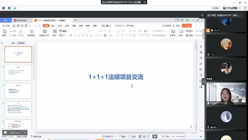Viewport: 248px width, 140px height.
Task: Click the 当页开始 slideshow play icon
Action: coord(32,31)
